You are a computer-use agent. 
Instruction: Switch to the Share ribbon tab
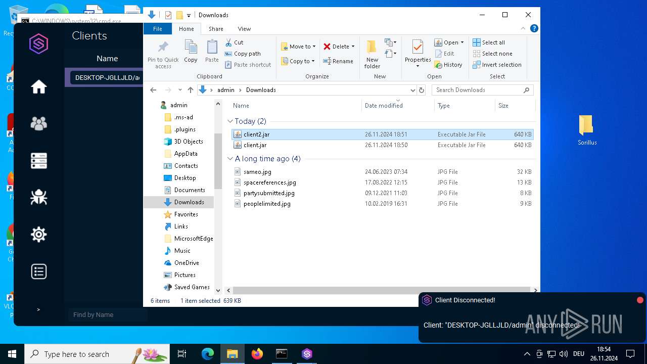tap(216, 29)
